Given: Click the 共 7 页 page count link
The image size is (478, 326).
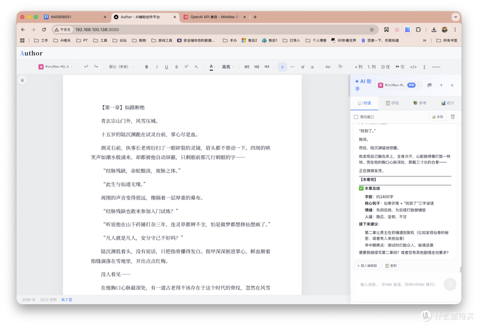Looking at the screenshot, I should tap(66, 300).
